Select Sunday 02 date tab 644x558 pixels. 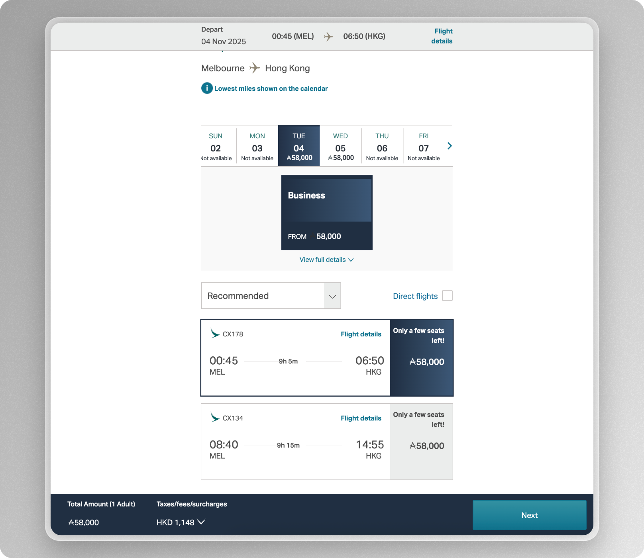[218, 146]
